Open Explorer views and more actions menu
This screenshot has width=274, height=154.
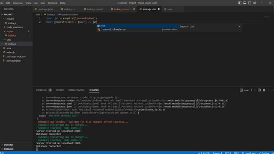[28, 9]
